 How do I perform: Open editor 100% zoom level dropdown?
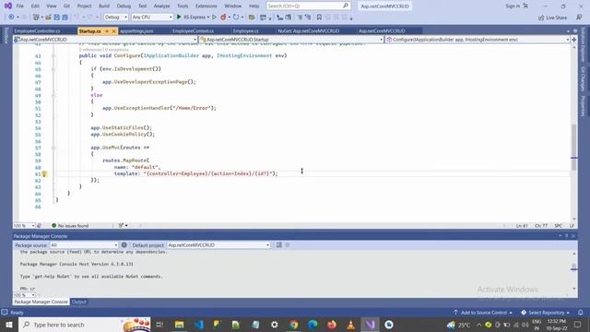pyautogui.click(x=25, y=225)
